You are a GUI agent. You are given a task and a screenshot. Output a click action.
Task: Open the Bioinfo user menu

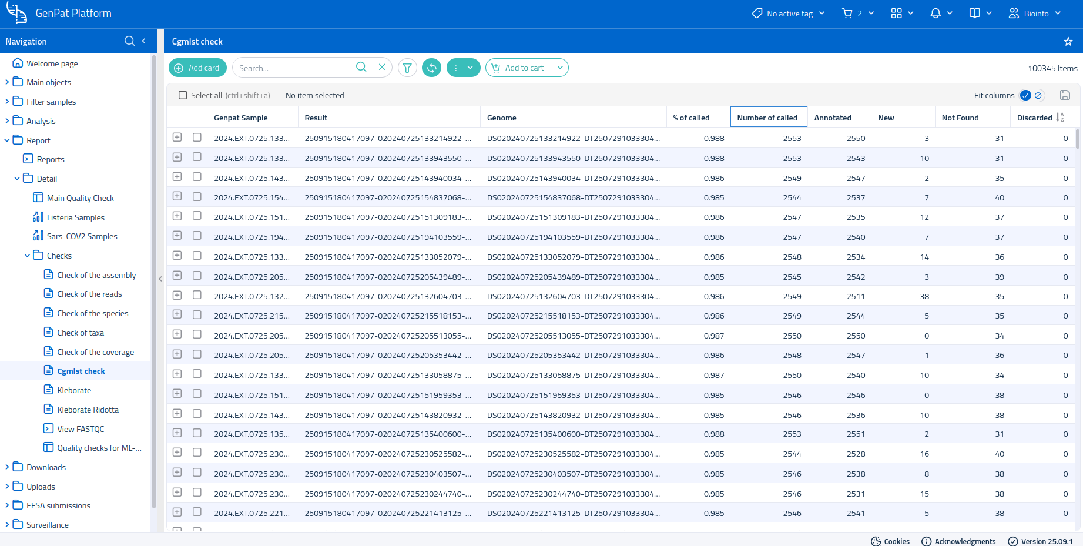pyautogui.click(x=1035, y=14)
